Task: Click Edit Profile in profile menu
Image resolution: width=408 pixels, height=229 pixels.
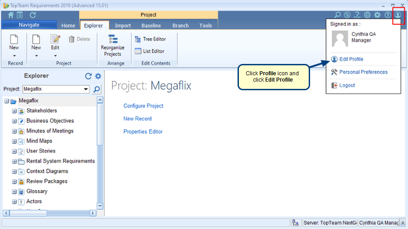Action: coord(347,59)
